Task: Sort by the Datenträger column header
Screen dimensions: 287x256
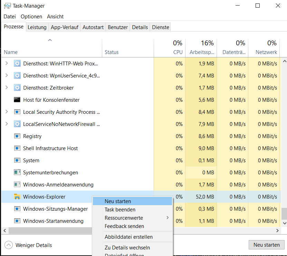Action: coord(232,48)
